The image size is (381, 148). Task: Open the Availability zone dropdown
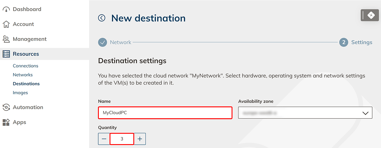[x=305, y=113]
